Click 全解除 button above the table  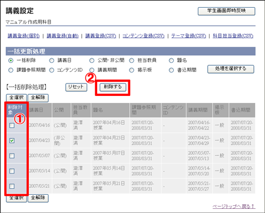point(38,98)
